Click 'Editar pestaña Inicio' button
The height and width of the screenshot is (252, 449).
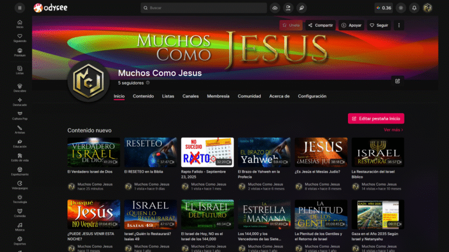[376, 118]
